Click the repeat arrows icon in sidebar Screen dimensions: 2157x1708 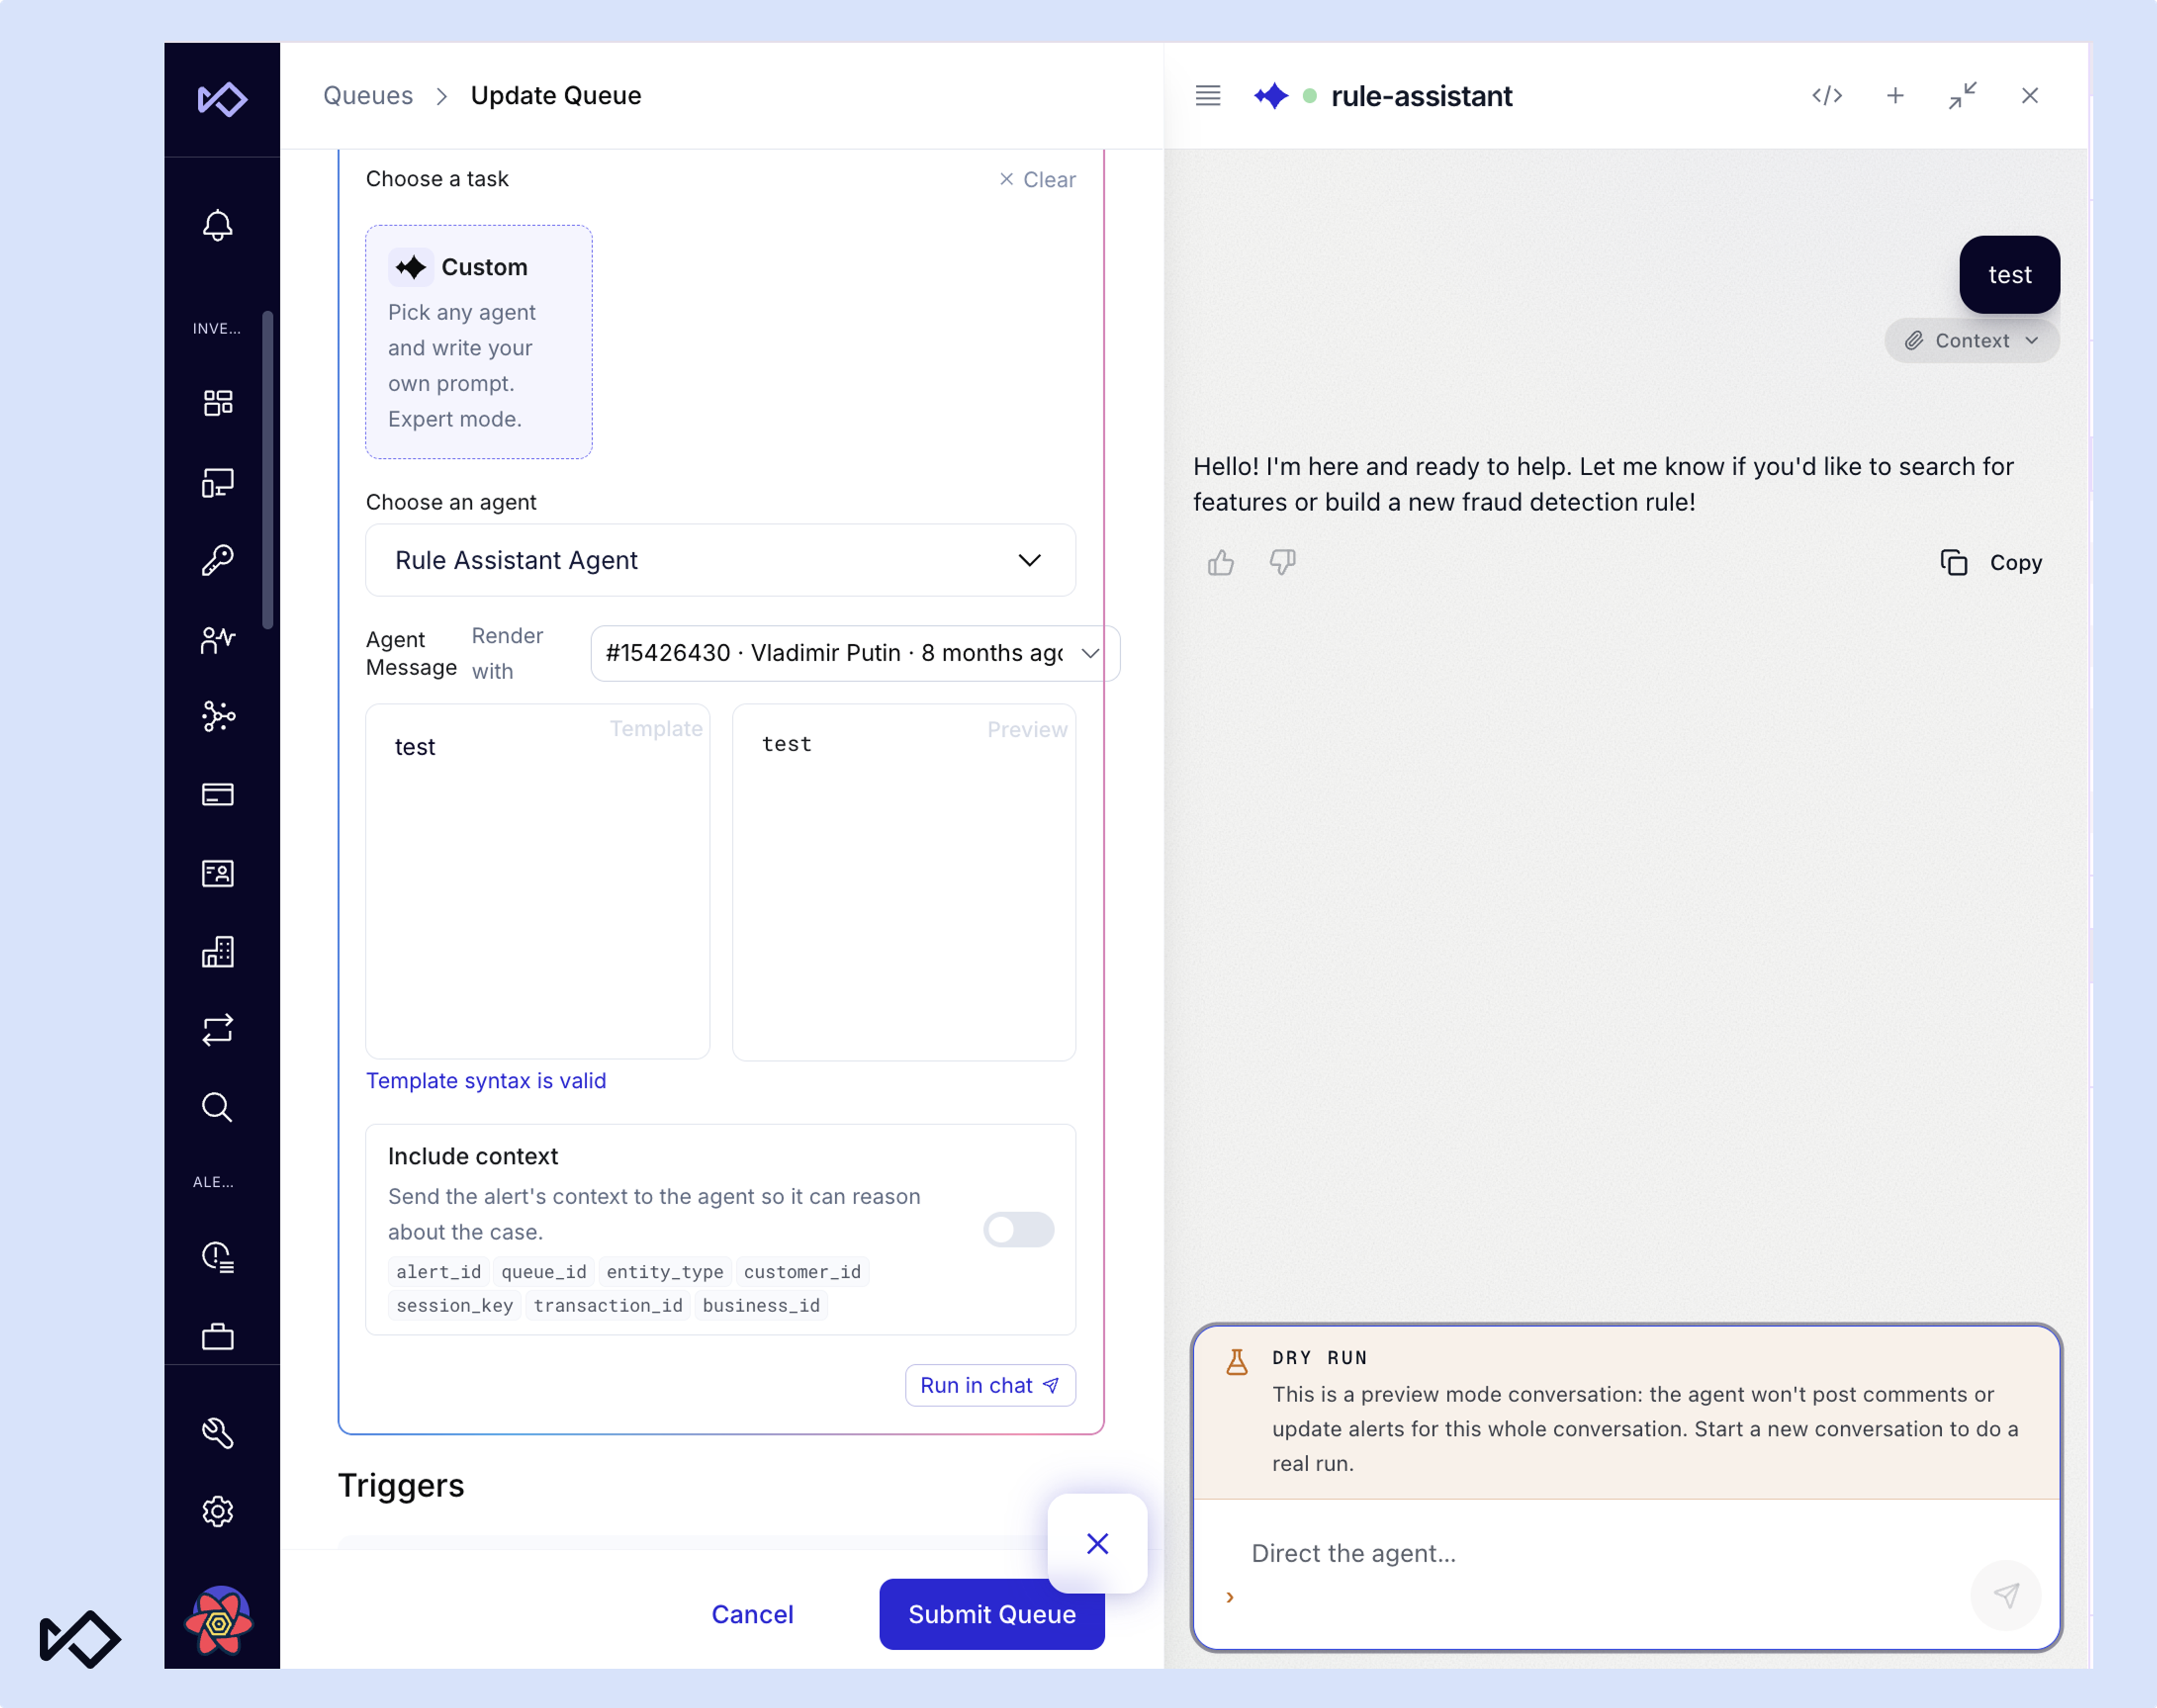click(x=217, y=1030)
